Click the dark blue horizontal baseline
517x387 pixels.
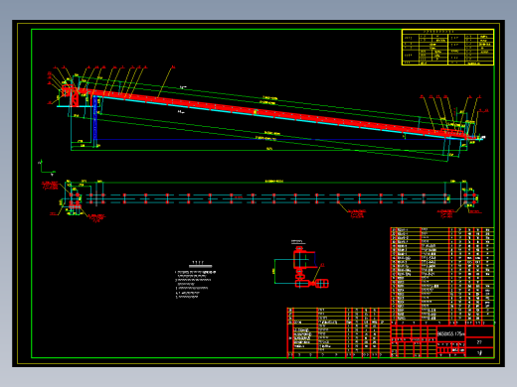(x=278, y=139)
